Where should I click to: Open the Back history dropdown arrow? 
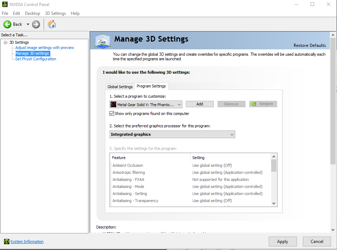click(28, 24)
